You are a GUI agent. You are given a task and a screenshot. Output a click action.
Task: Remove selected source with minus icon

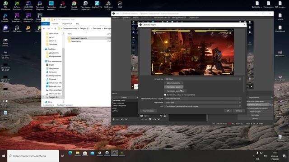click(x=146, y=119)
